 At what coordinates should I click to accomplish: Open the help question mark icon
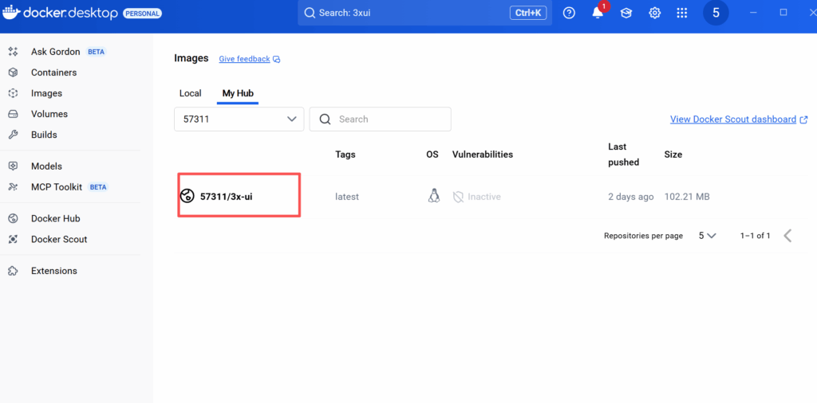[569, 13]
